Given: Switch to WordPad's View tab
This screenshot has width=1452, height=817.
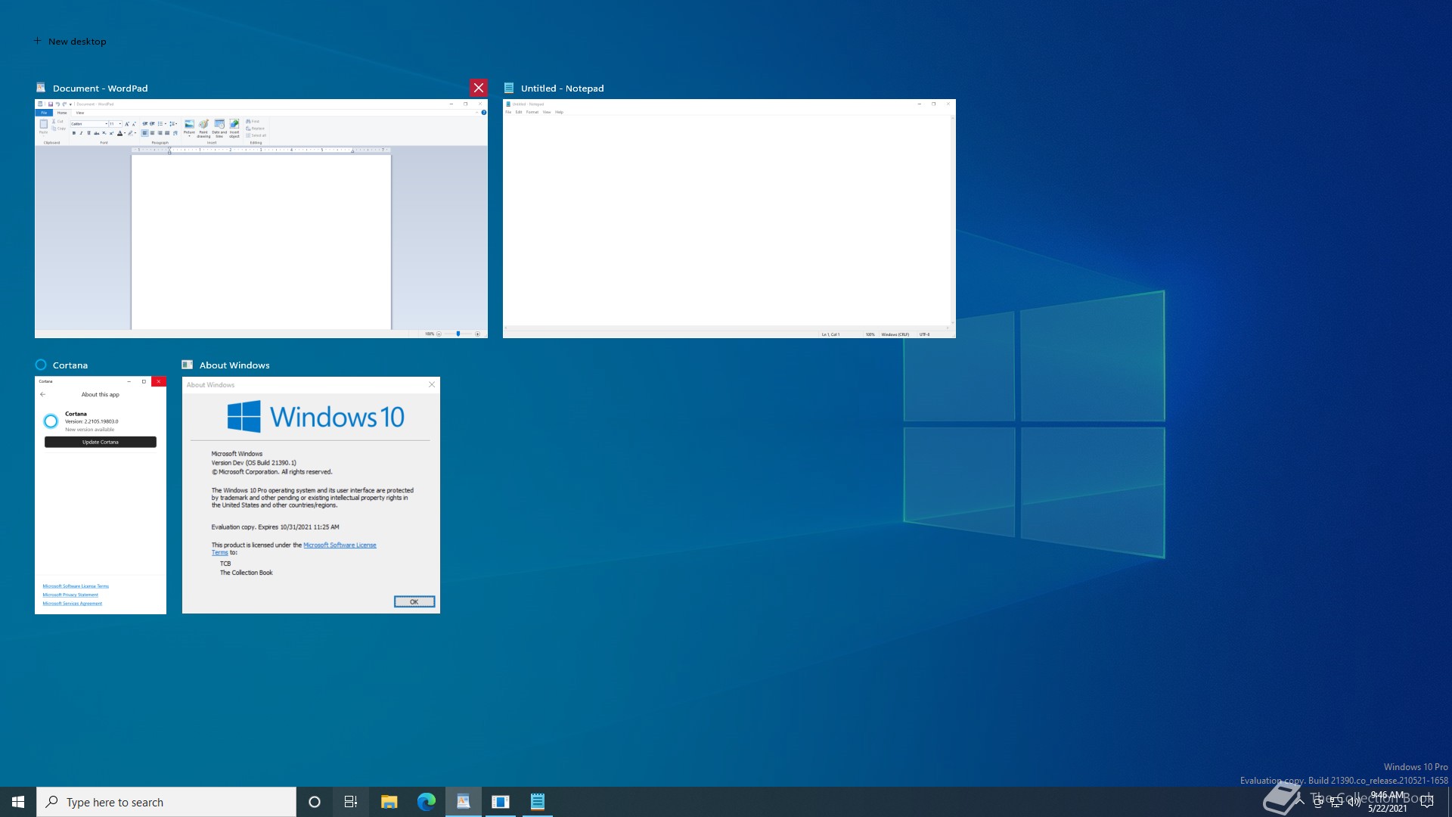Looking at the screenshot, I should (x=80, y=113).
